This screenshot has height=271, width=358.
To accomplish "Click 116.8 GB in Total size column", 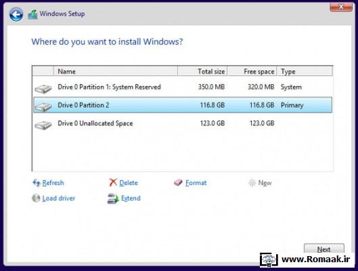I will click(212, 105).
